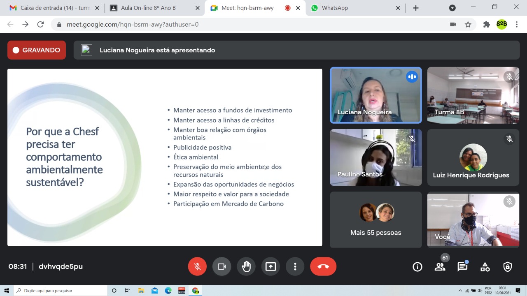527x296 pixels.
Task: View site information padlock icon
Action: pyautogui.click(x=59, y=25)
